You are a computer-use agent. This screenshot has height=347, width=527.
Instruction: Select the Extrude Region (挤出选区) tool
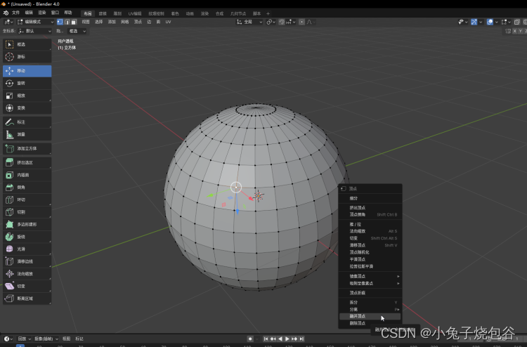point(27,162)
